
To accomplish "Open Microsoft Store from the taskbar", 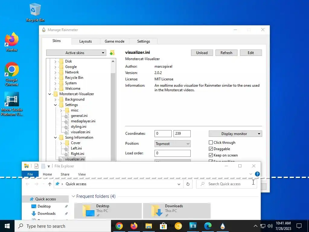I will [163, 226].
